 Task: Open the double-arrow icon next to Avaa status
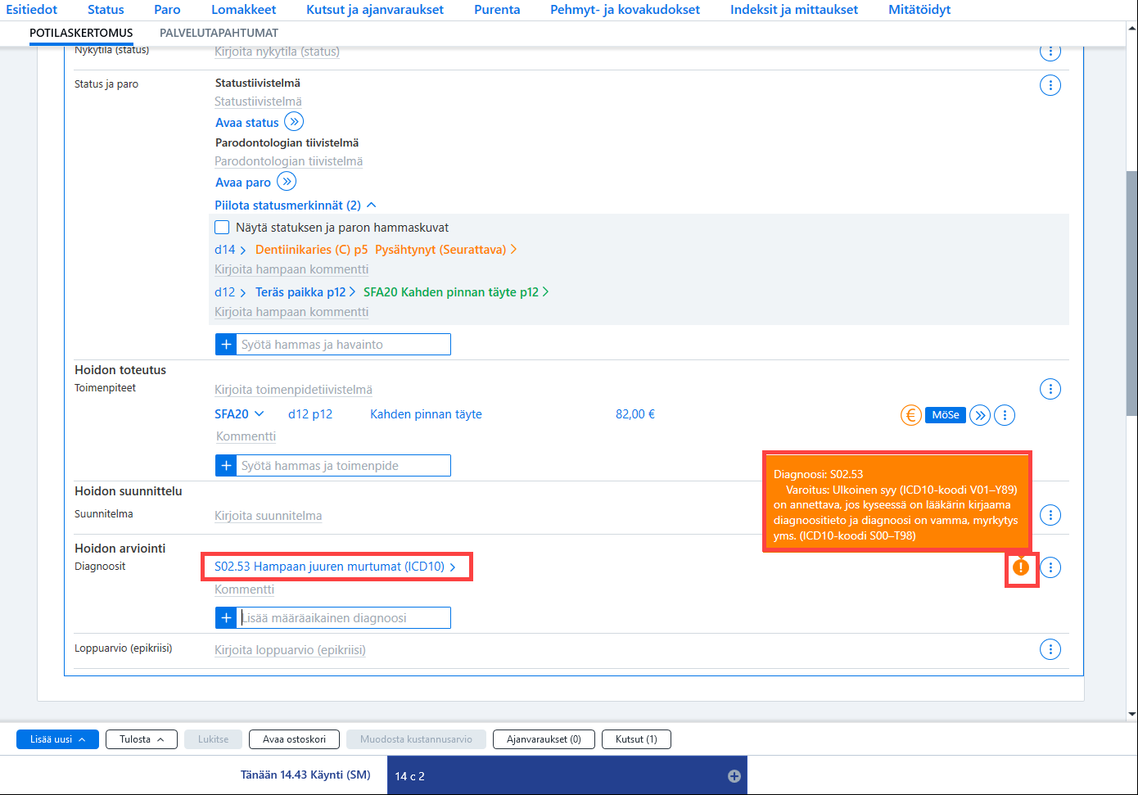pyautogui.click(x=294, y=122)
